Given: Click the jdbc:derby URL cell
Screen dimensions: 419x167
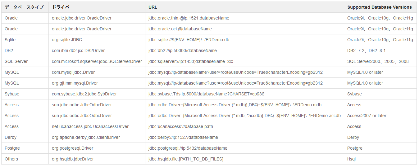Looking at the screenshot, I should pos(244,137).
